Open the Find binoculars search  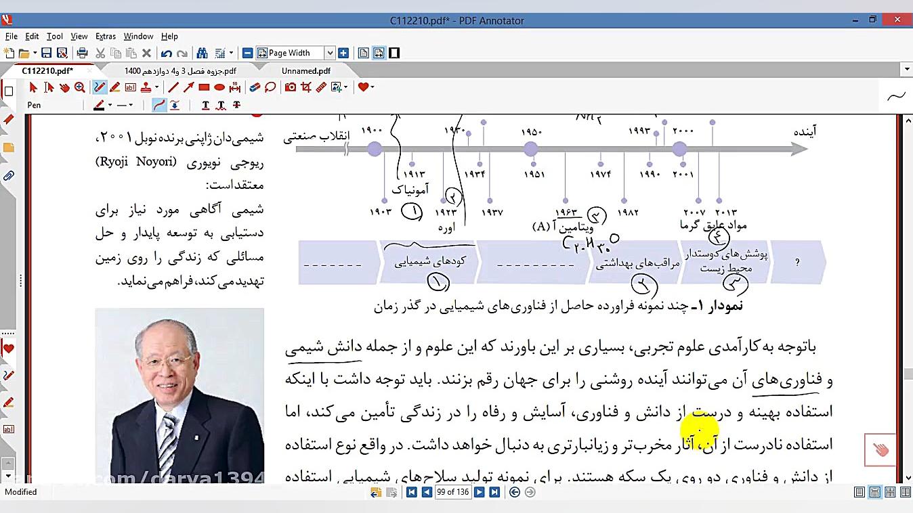pos(203,52)
